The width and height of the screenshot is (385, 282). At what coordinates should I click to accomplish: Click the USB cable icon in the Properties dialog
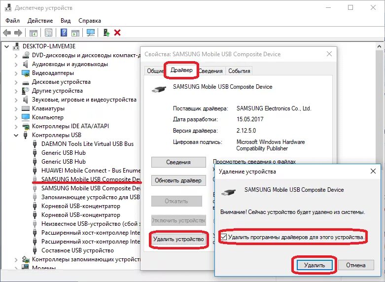(159, 89)
